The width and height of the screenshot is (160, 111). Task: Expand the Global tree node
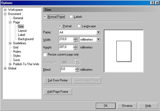click(5, 68)
